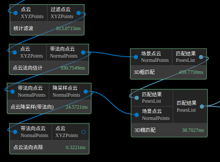Image resolution: width=220 pixels, height=162 pixels.
Task: Click 点云法向估计 input 点云 port
Action: pyautogui.click(x=15, y=52)
